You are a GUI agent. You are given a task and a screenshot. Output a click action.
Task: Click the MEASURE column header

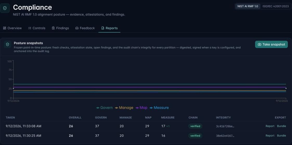click(168, 118)
